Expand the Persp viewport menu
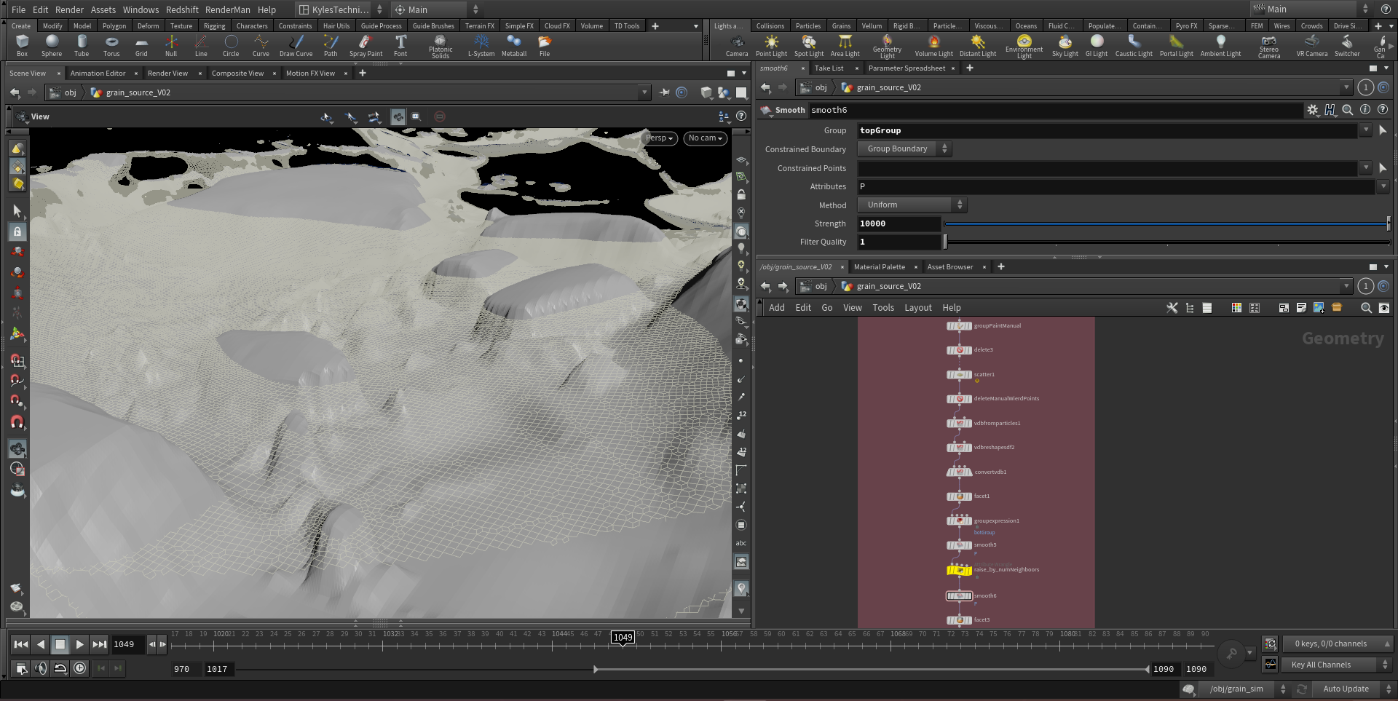This screenshot has height=701, width=1398. 659,138
